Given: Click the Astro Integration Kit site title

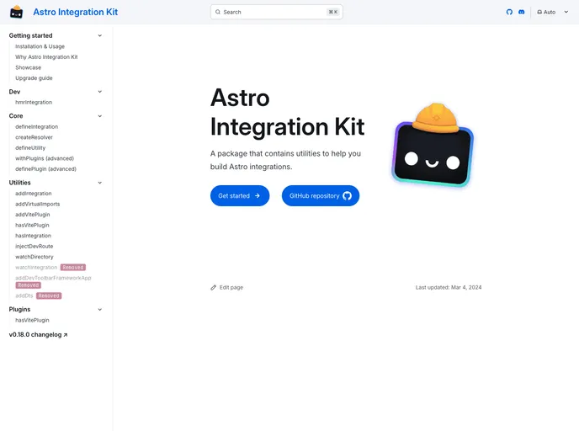Looking at the screenshot, I should click(76, 12).
